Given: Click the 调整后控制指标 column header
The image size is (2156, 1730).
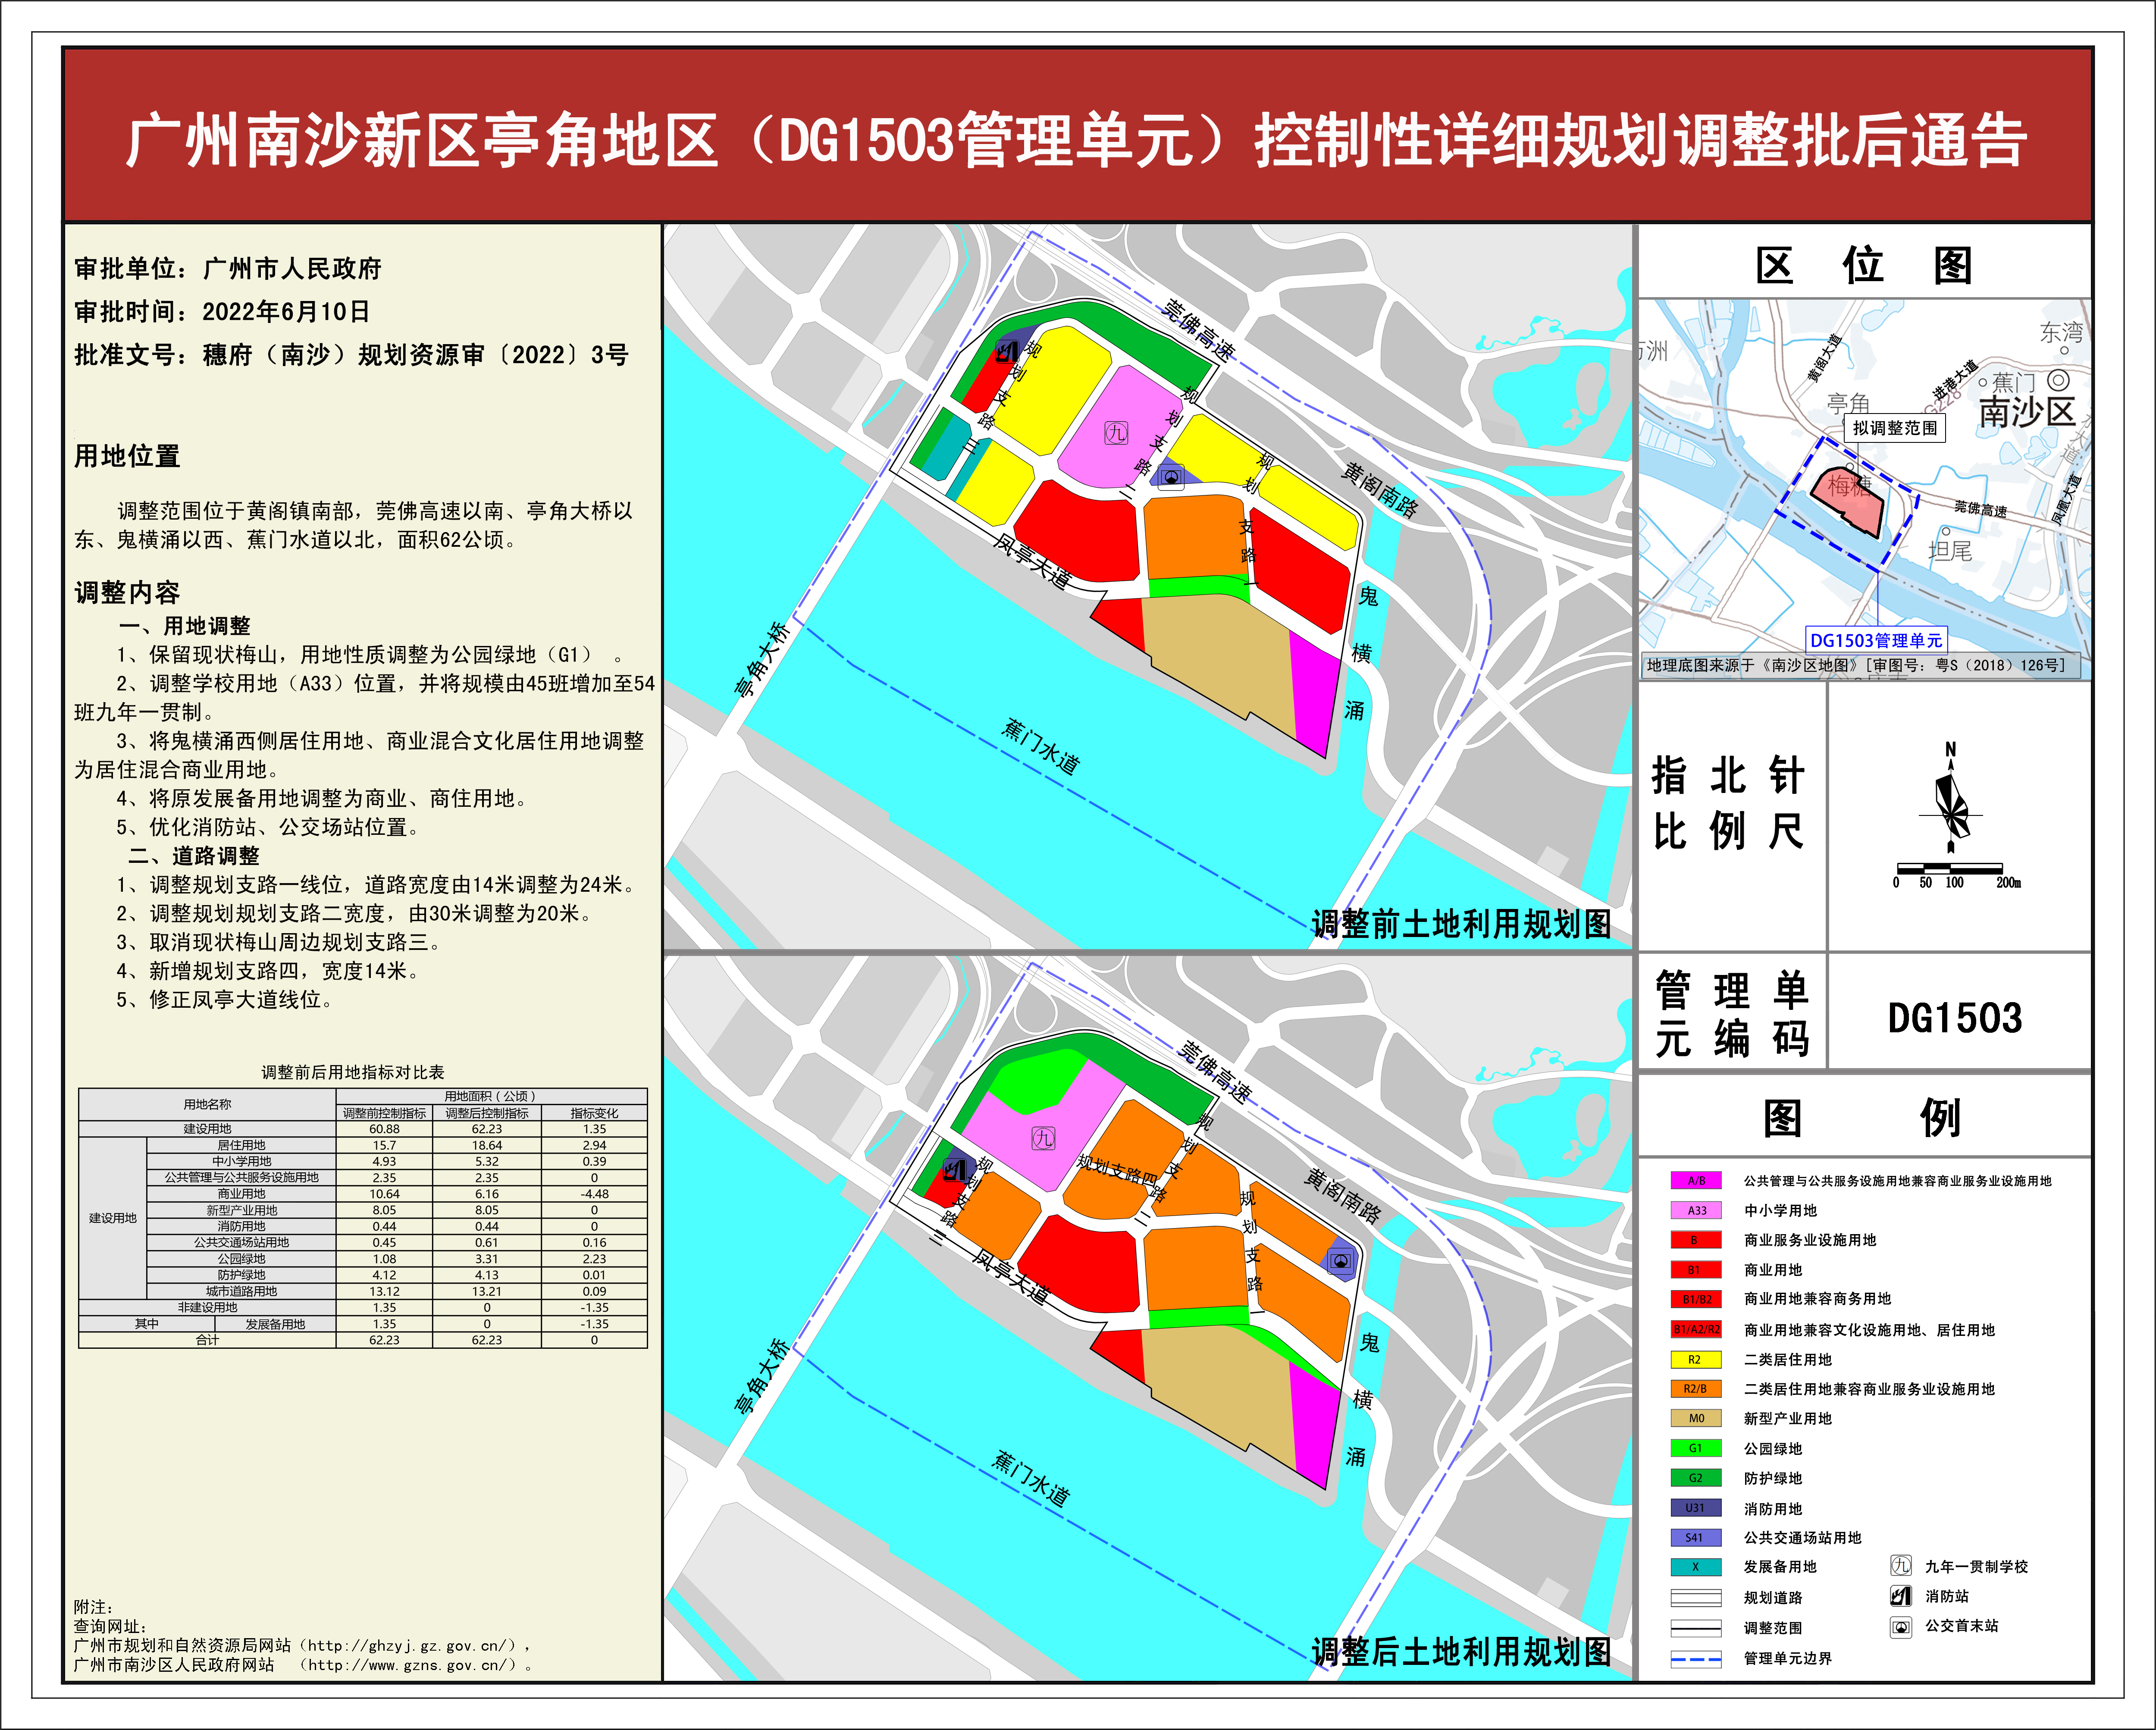Looking at the screenshot, I should pos(487,1113).
